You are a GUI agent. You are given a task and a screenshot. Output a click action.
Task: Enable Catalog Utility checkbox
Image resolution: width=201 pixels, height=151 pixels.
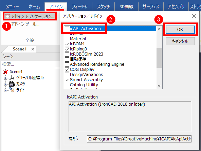67,85
